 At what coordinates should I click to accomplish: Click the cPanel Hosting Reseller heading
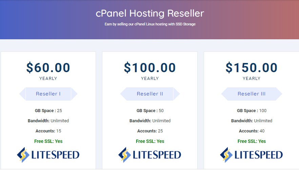pos(150,13)
